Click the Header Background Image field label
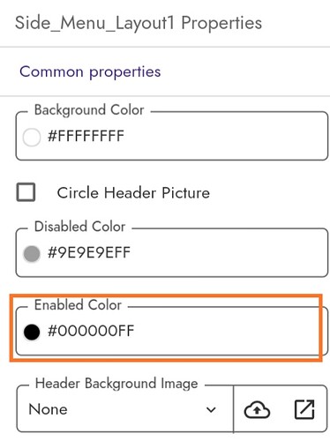Viewport: 330px width, 441px height. [x=116, y=384]
